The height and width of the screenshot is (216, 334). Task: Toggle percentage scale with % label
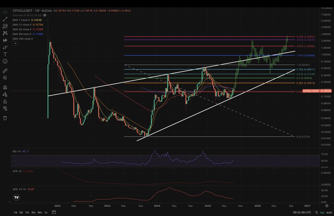(x=316, y=212)
